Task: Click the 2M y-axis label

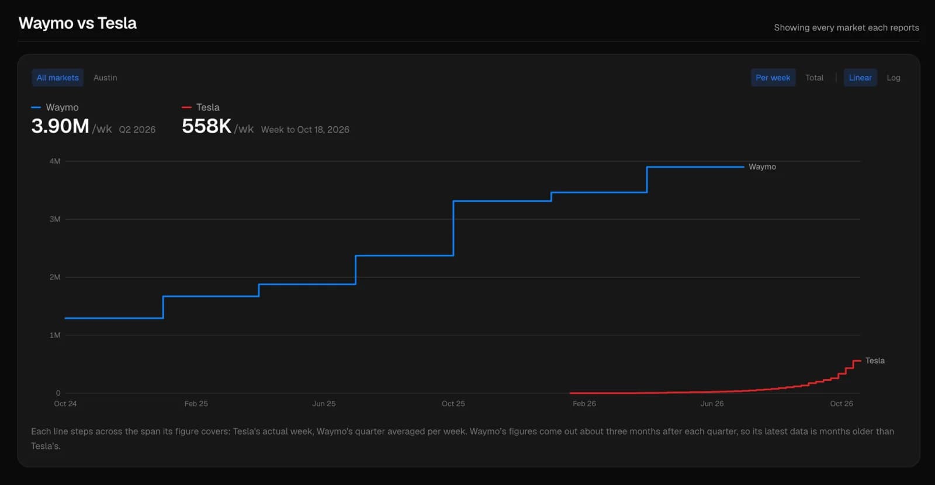Action: click(55, 277)
